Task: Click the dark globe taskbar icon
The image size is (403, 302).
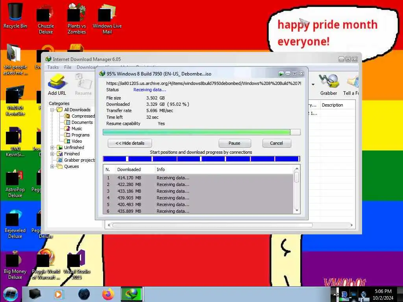Action: 84,294
